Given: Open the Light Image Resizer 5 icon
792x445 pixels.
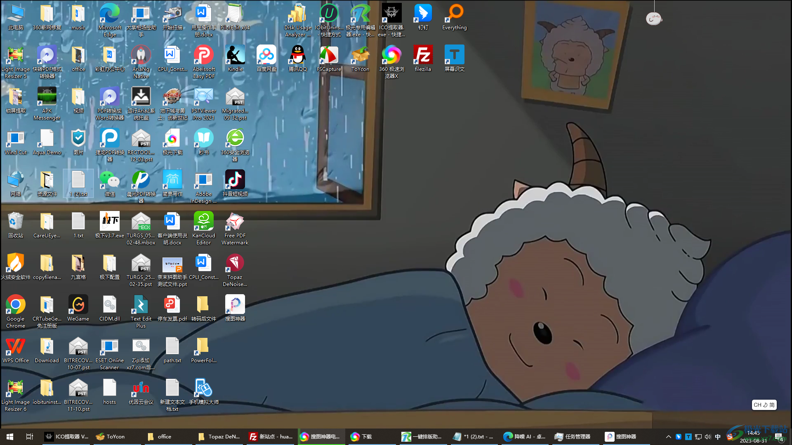Looking at the screenshot, I should pyautogui.click(x=16, y=62).
